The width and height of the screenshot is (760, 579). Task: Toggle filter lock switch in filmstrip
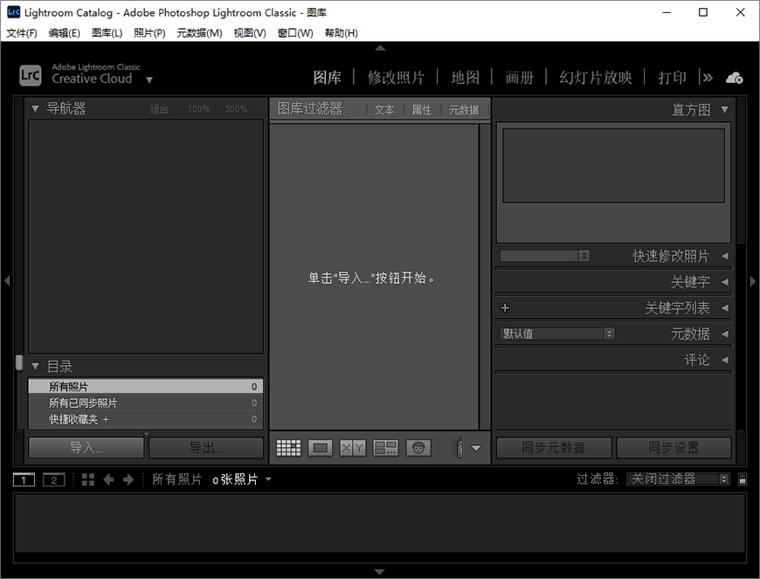pyautogui.click(x=742, y=479)
